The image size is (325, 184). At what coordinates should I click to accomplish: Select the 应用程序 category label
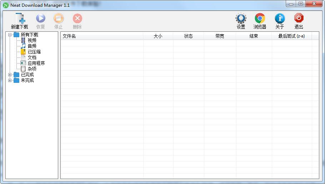coord(36,63)
